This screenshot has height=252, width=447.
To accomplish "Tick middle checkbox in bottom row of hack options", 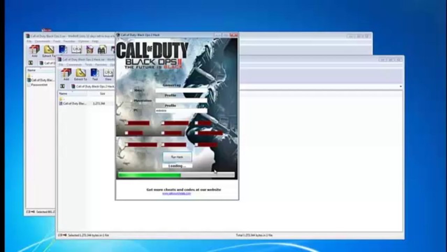I will pos(163,145).
